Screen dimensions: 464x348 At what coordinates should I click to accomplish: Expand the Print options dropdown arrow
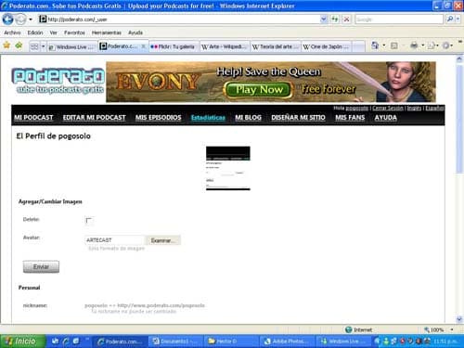[x=422, y=45]
